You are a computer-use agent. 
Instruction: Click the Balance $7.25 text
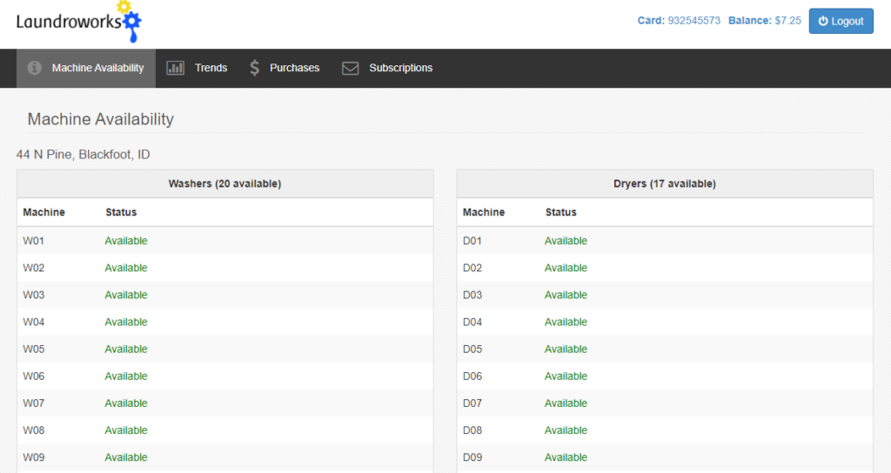pyautogui.click(x=765, y=21)
